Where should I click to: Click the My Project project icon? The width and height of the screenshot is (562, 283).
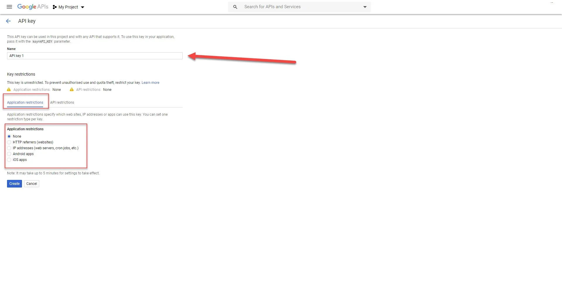click(x=54, y=7)
